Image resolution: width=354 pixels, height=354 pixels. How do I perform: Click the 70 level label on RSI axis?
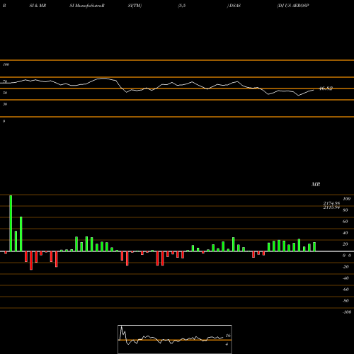coord(5,81)
